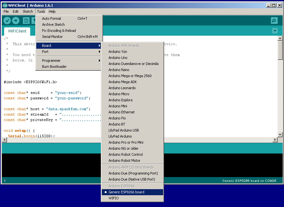Select Arduino Due (Native USB Port)
Screen dimensions: 284x207
pyautogui.click(x=132, y=179)
